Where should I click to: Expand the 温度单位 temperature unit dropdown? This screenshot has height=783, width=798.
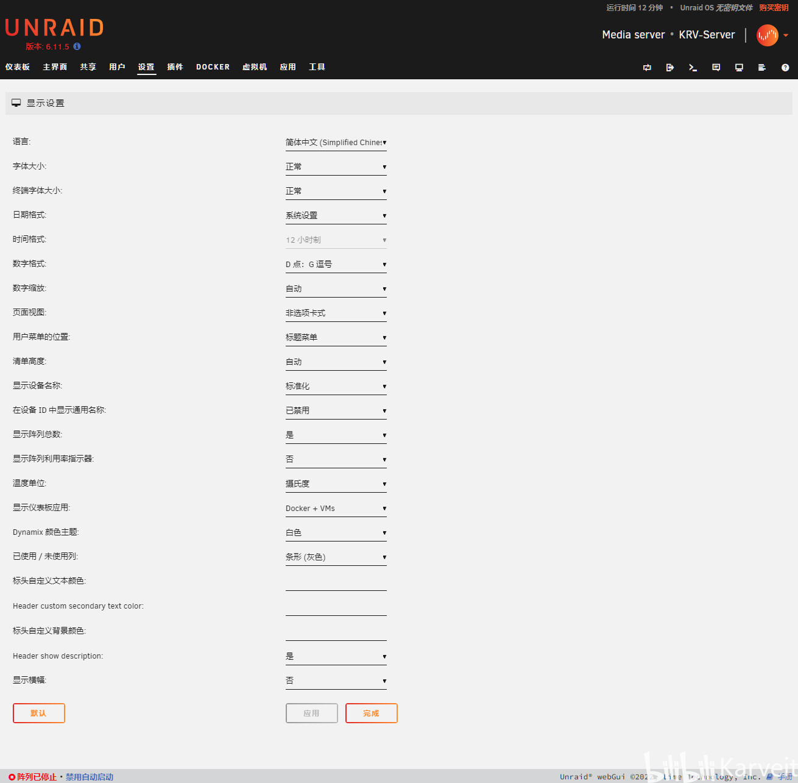(336, 484)
